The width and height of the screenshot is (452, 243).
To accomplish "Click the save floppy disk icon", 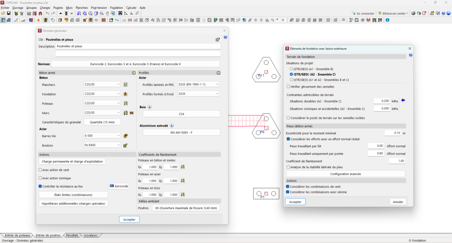I will coord(9,14).
